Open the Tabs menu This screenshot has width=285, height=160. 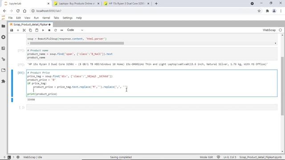point(56,18)
